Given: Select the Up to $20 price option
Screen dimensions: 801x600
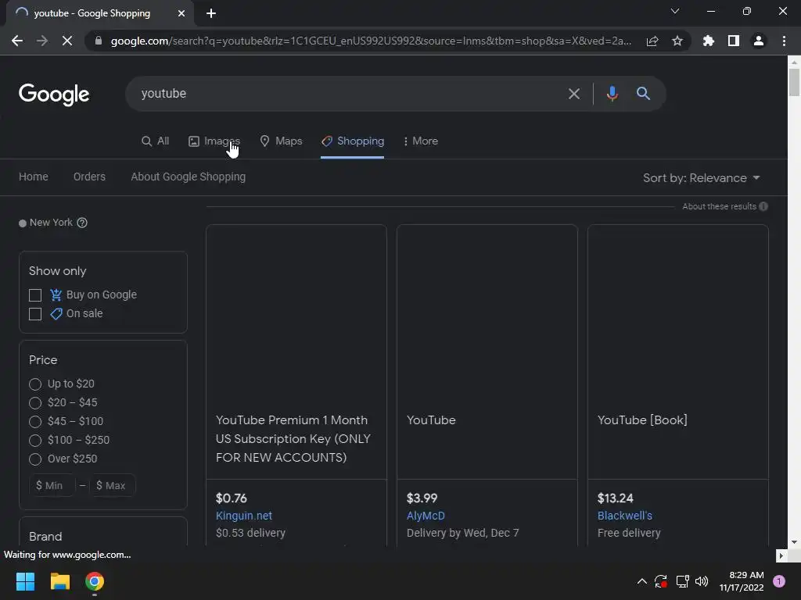Looking at the screenshot, I should point(35,384).
